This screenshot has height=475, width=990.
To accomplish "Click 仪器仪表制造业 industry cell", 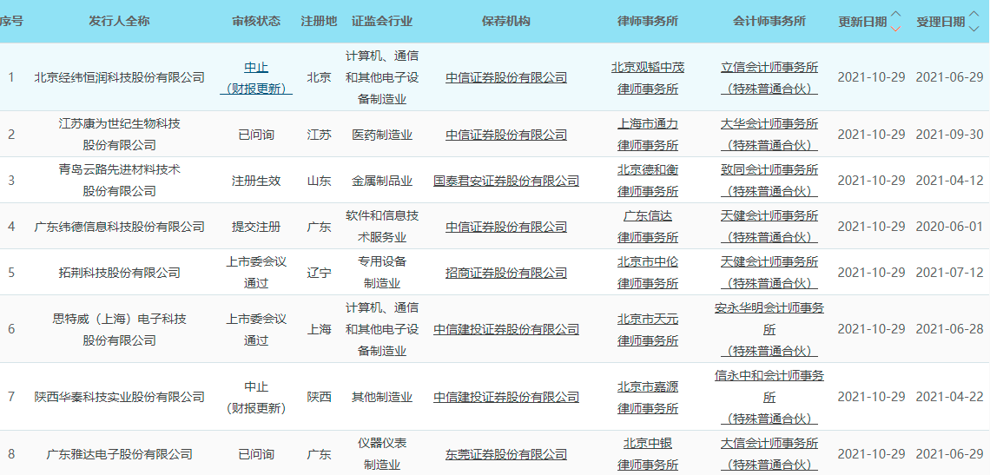I will click(382, 454).
